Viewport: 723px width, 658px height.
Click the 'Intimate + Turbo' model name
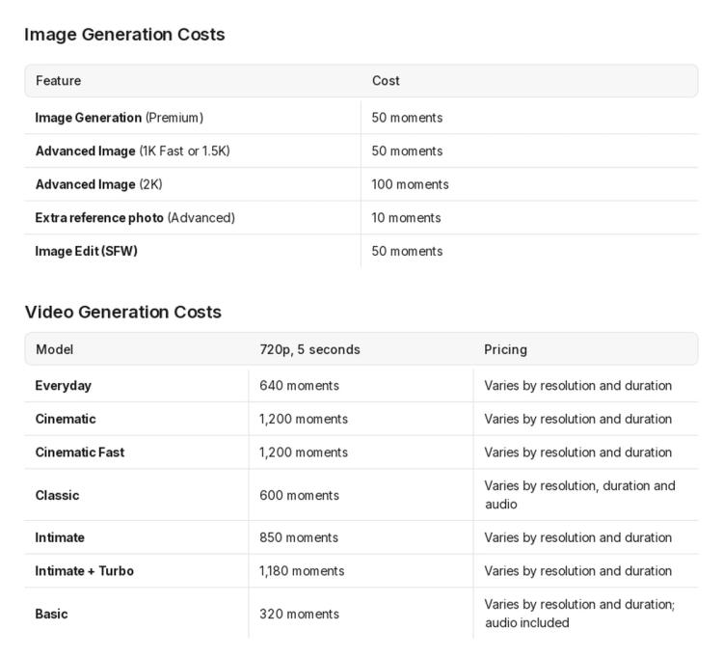[x=85, y=571]
